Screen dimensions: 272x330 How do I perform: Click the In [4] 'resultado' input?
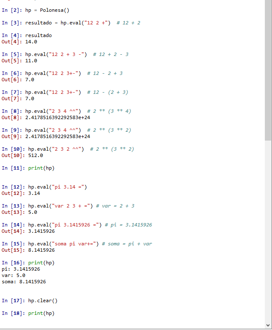click(39, 35)
